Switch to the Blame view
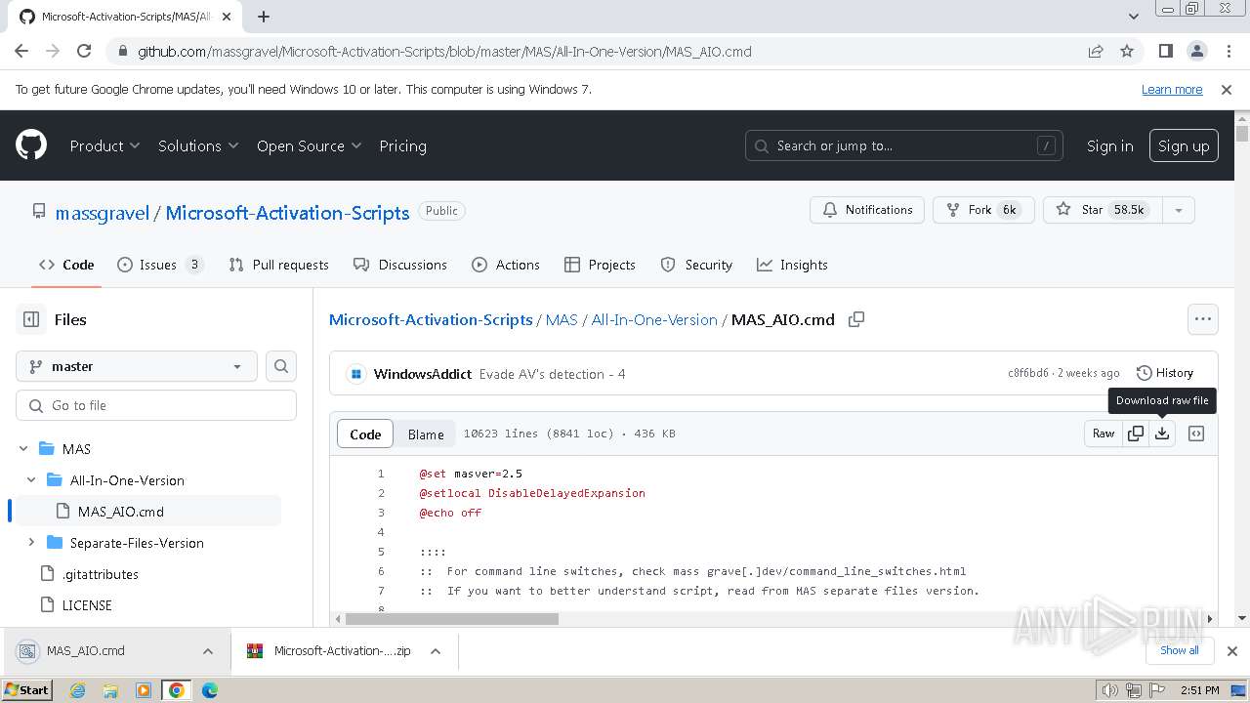Image resolution: width=1250 pixels, height=703 pixels. click(x=426, y=434)
